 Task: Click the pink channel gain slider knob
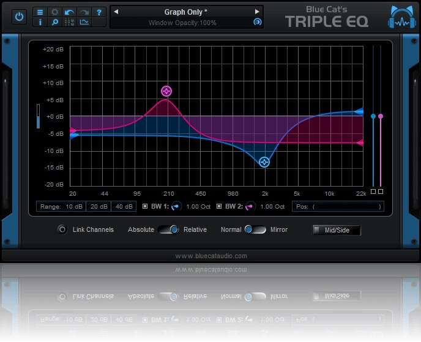(x=381, y=116)
